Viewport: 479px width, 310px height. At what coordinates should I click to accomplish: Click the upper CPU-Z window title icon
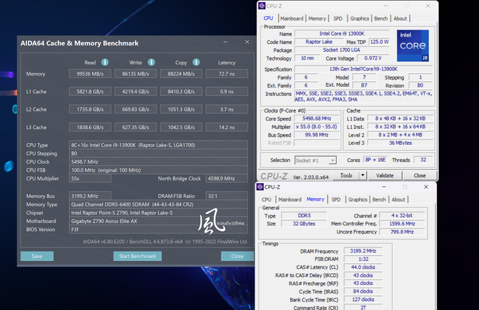tap(263, 7)
